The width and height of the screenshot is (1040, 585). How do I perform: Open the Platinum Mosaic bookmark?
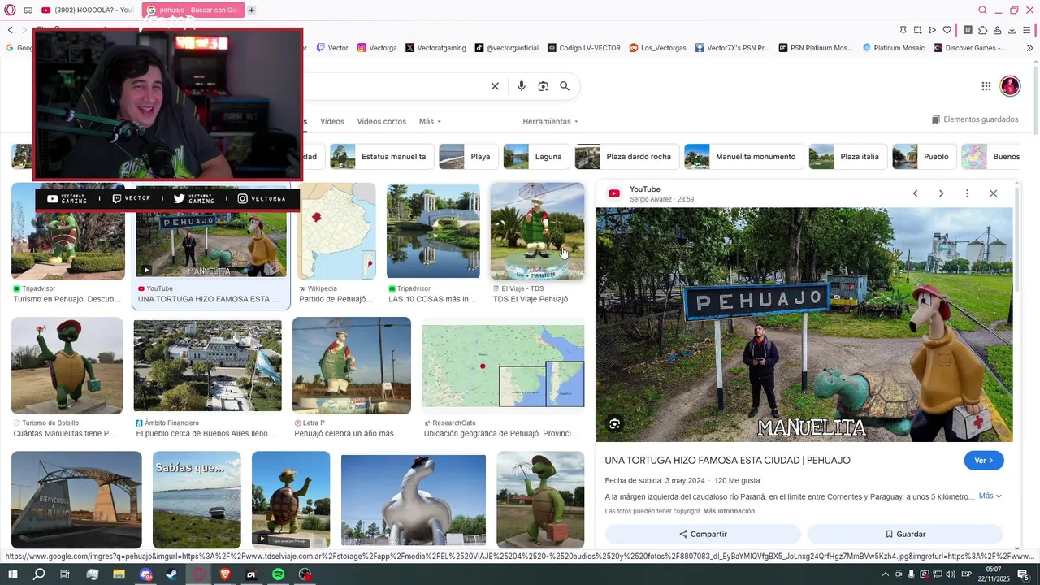pos(893,48)
